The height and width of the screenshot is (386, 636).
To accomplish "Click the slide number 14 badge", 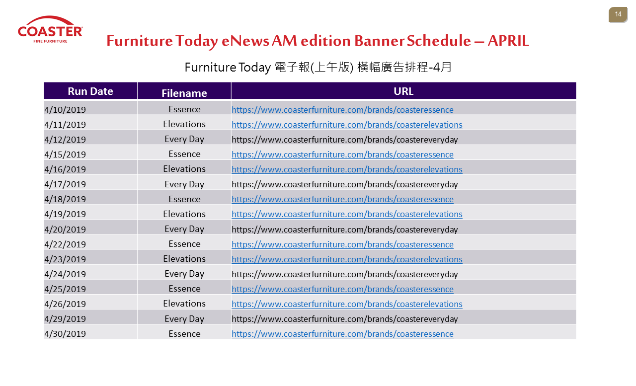I will 618,15.
